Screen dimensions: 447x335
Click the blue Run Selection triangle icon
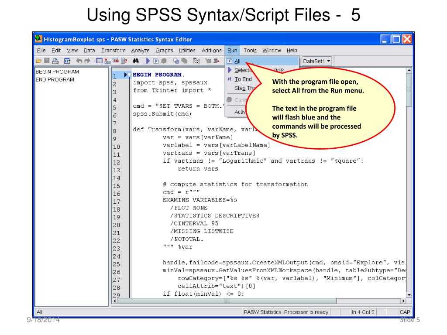(x=148, y=62)
